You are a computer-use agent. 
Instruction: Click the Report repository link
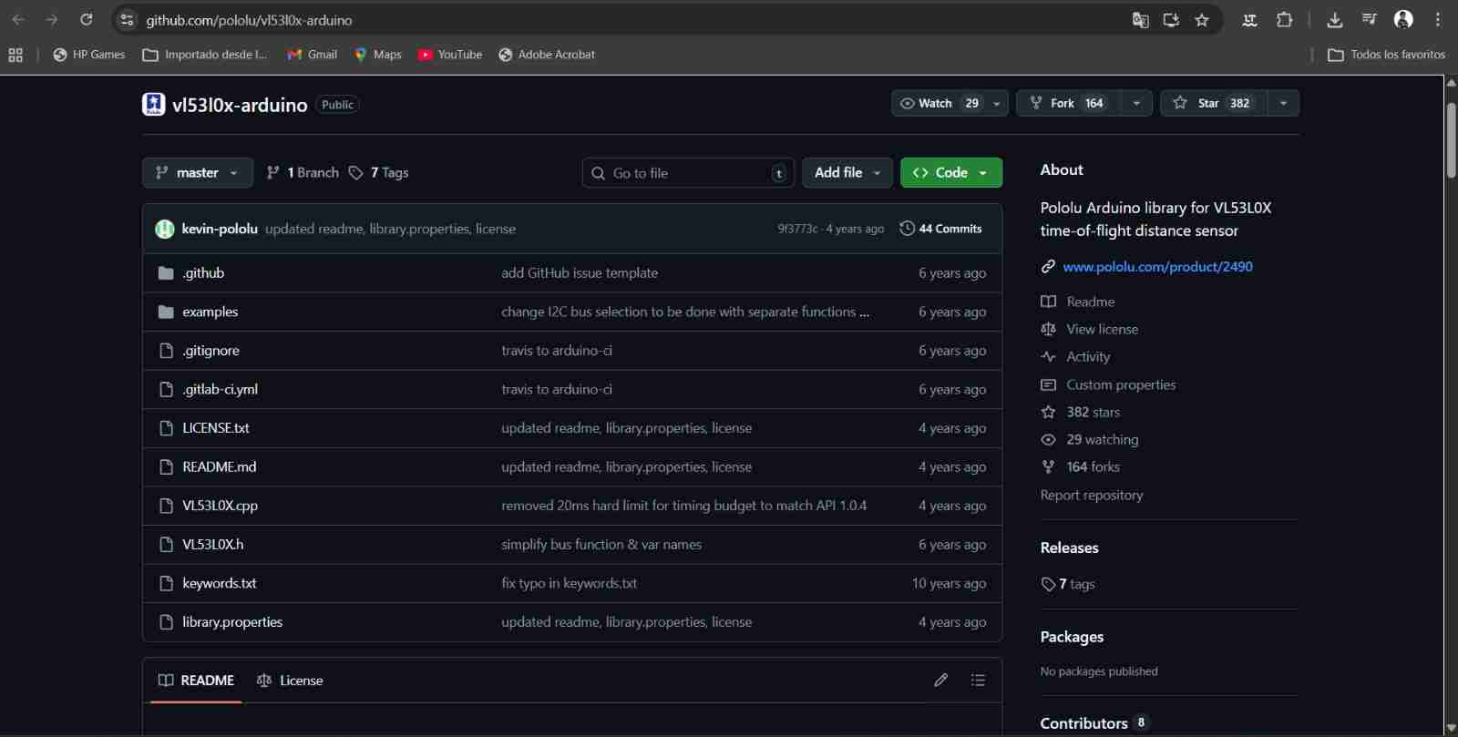(x=1092, y=495)
